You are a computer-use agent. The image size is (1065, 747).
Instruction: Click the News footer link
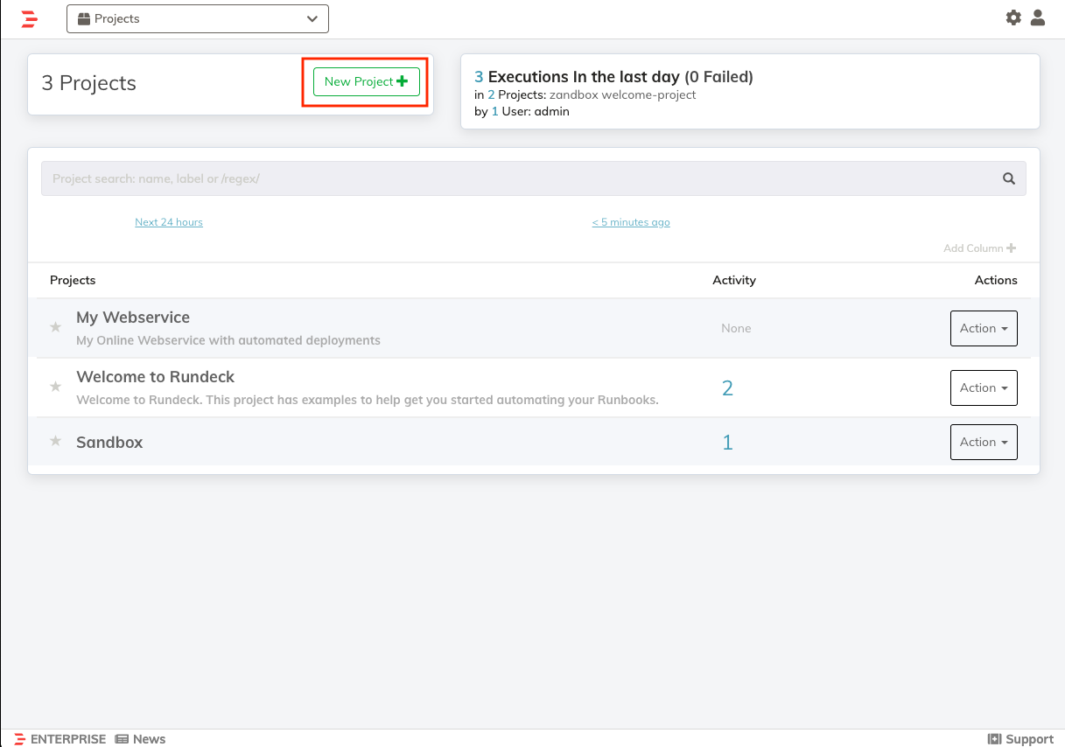(140, 739)
